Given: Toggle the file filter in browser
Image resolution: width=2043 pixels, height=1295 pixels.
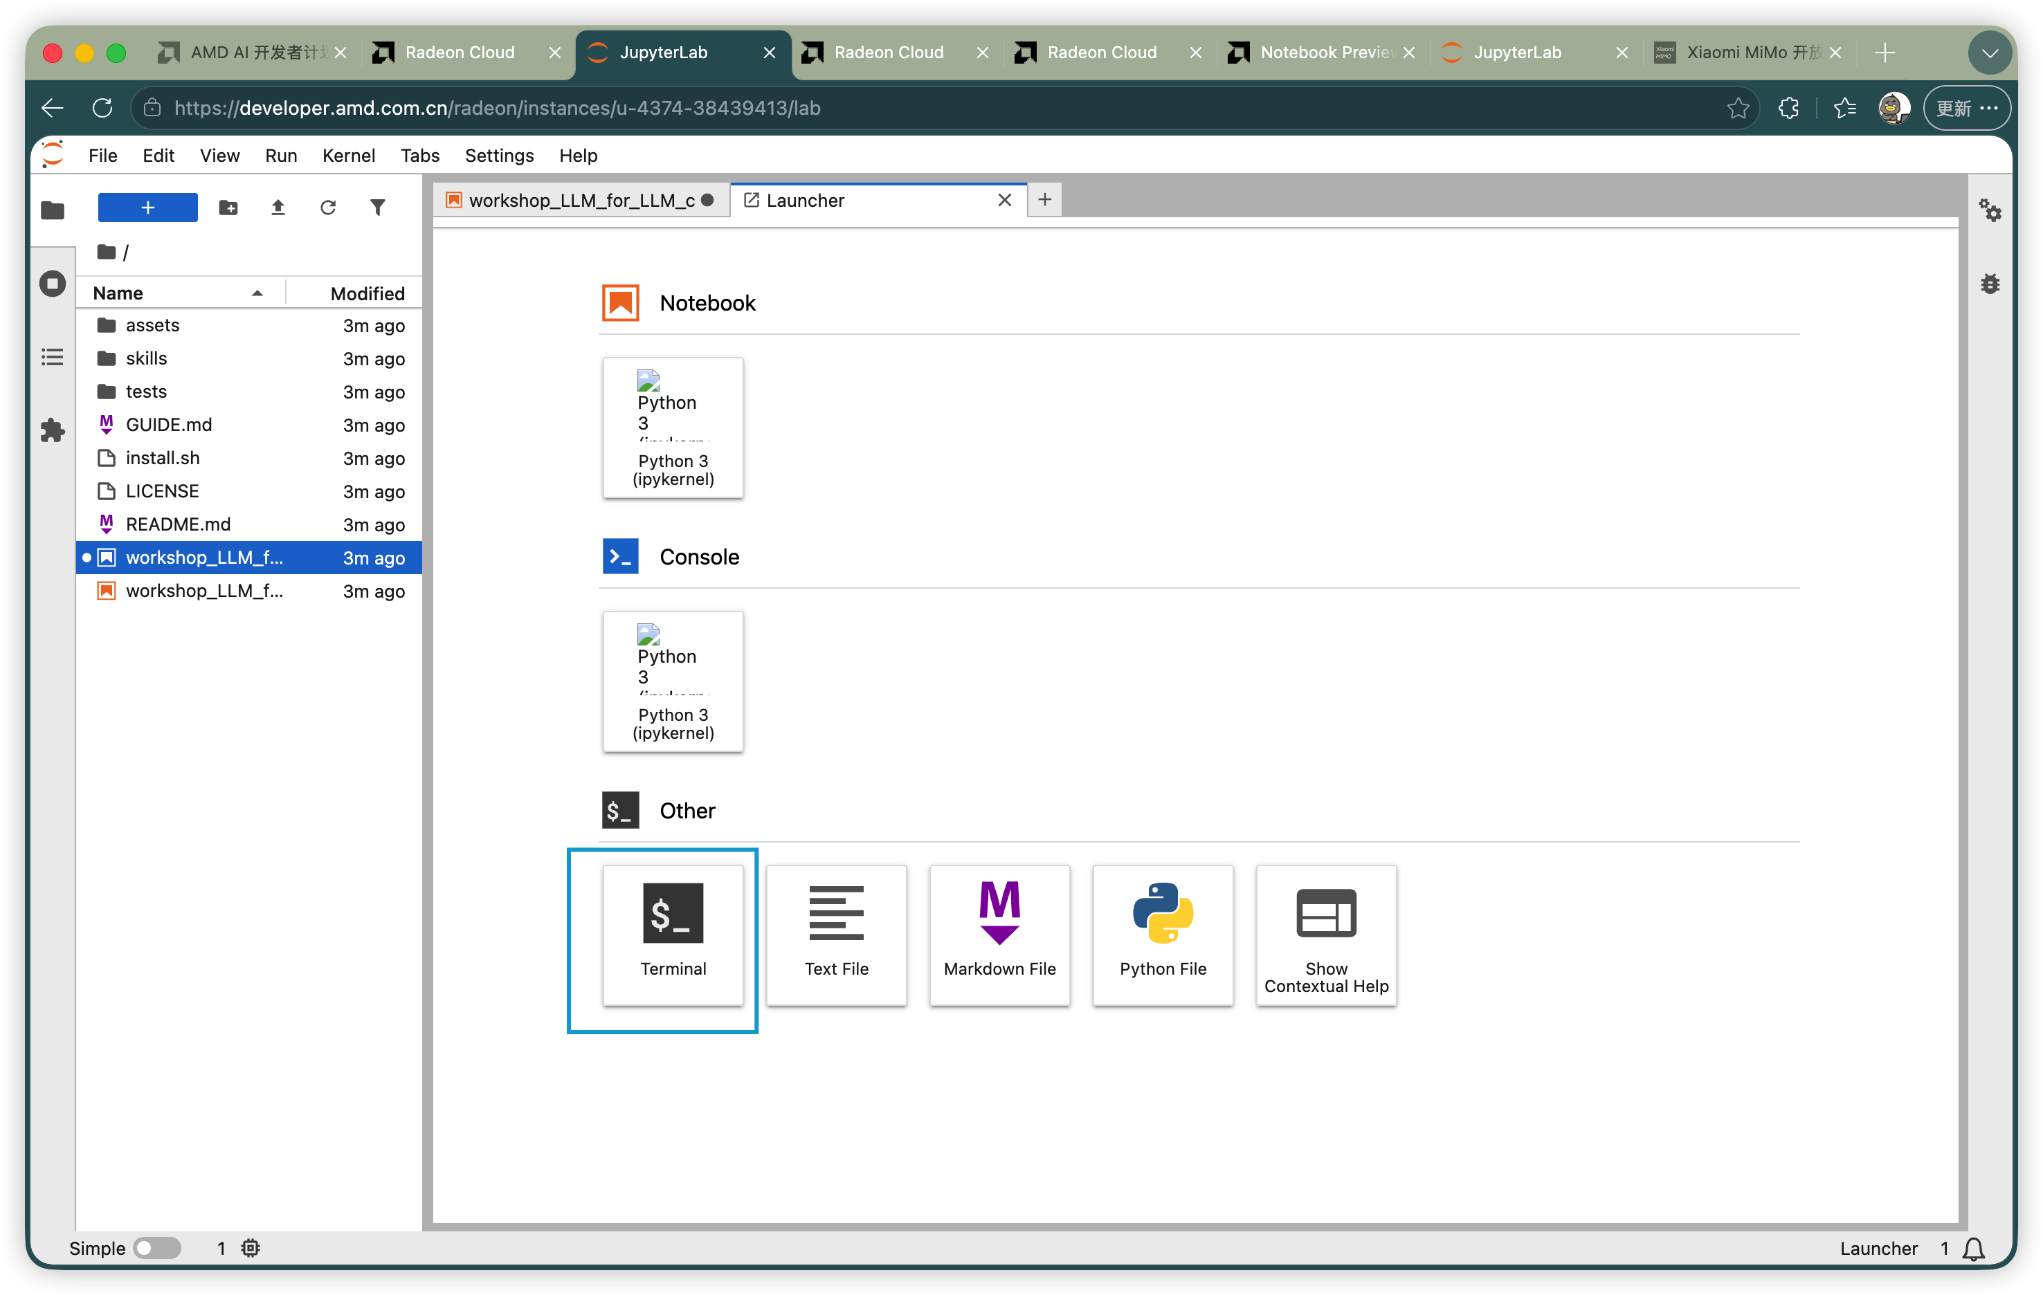Looking at the screenshot, I should [x=378, y=208].
